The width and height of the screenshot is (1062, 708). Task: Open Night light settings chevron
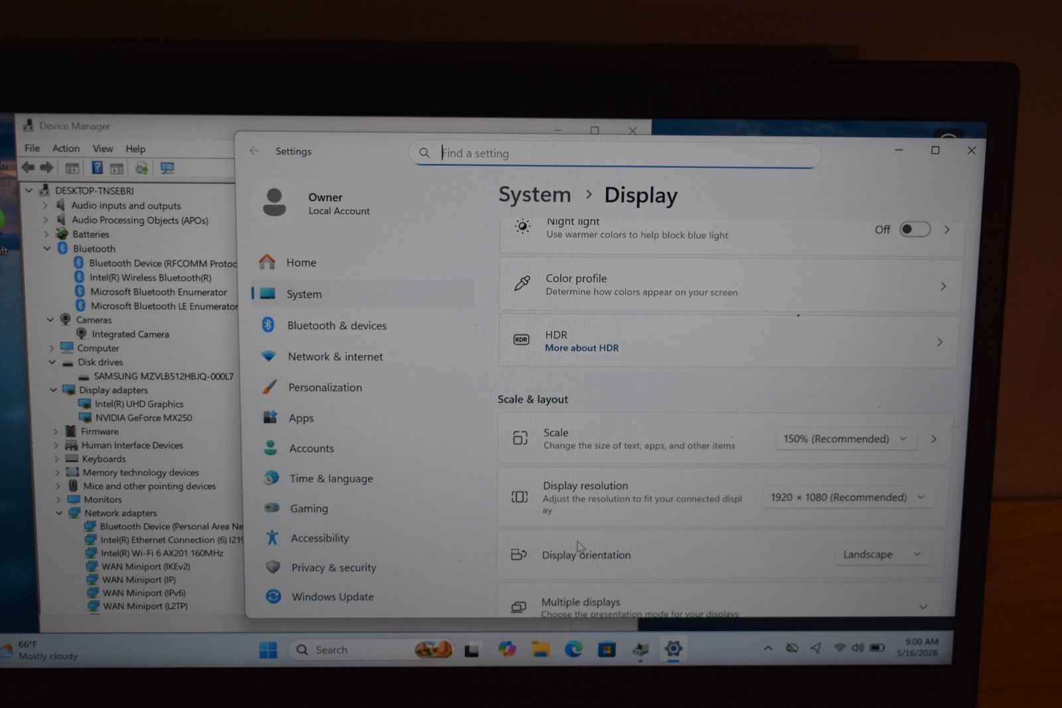pyautogui.click(x=947, y=230)
